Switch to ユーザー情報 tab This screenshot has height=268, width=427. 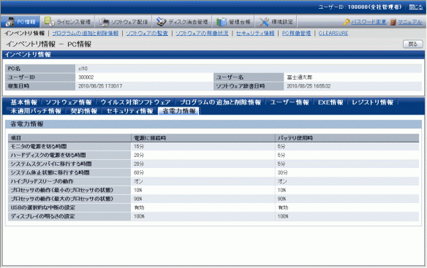click(290, 102)
